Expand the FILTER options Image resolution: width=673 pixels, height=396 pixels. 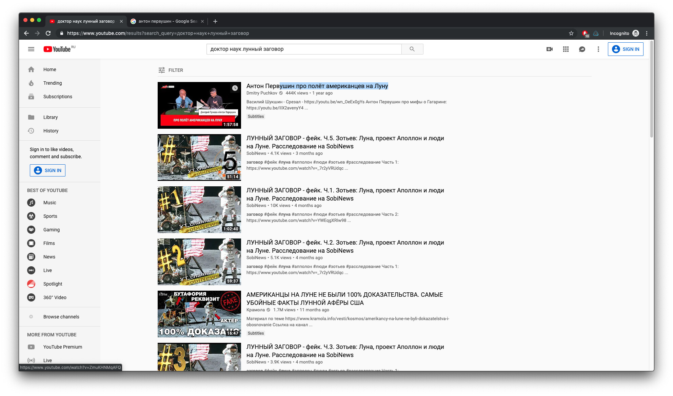(171, 70)
